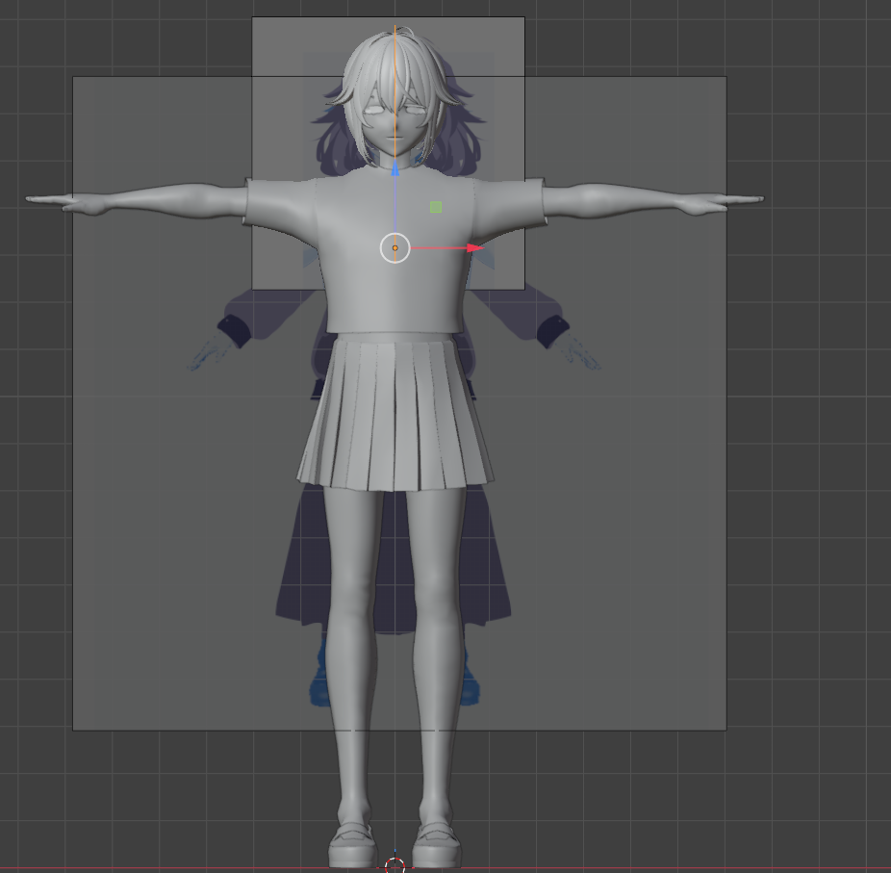Screen dimensions: 891x873
Task: Click the red X-axis arrow of the move gizmo
Action: (x=474, y=248)
